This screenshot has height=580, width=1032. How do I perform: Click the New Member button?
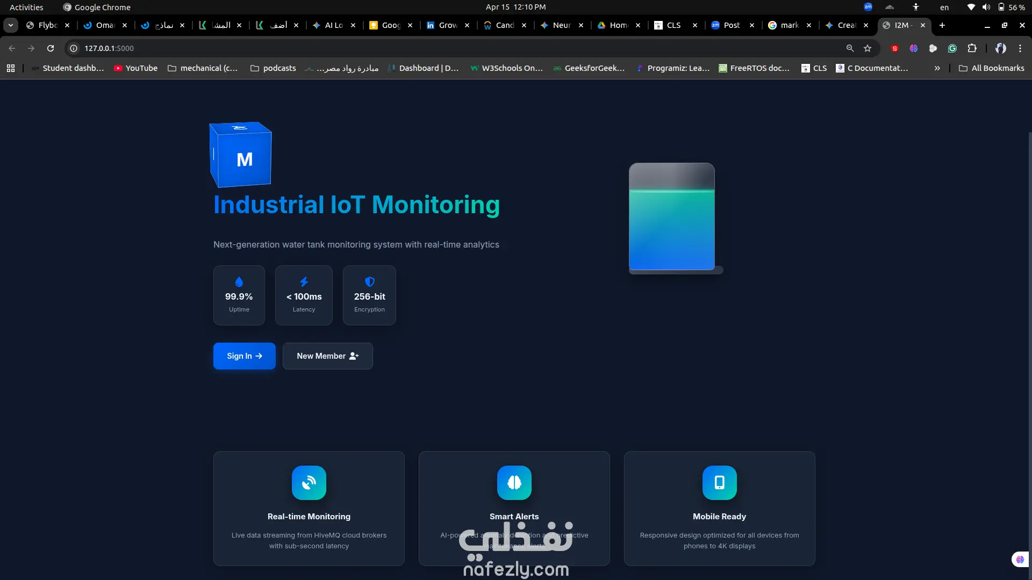[327, 356]
